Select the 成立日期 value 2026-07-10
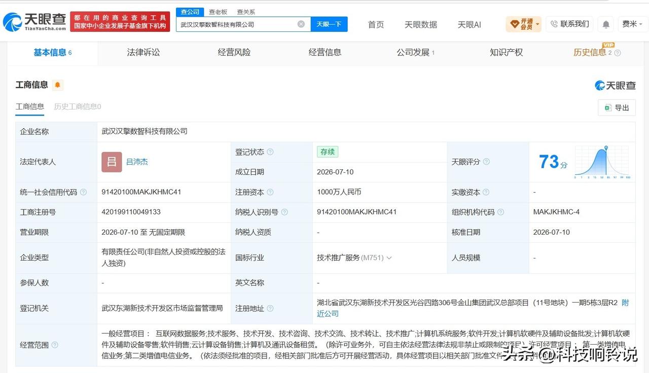This screenshot has width=649, height=373. [x=335, y=172]
